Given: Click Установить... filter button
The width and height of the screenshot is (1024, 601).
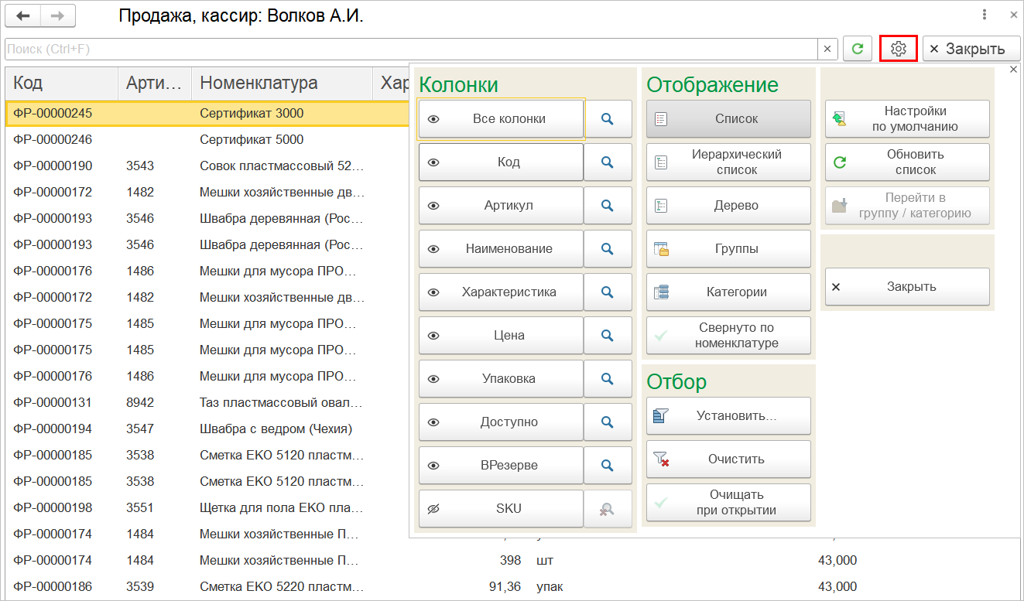Looking at the screenshot, I should 728,416.
